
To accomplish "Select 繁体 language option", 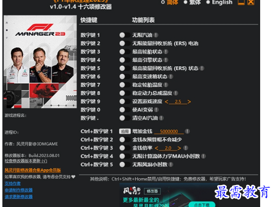I will (192, 2).
